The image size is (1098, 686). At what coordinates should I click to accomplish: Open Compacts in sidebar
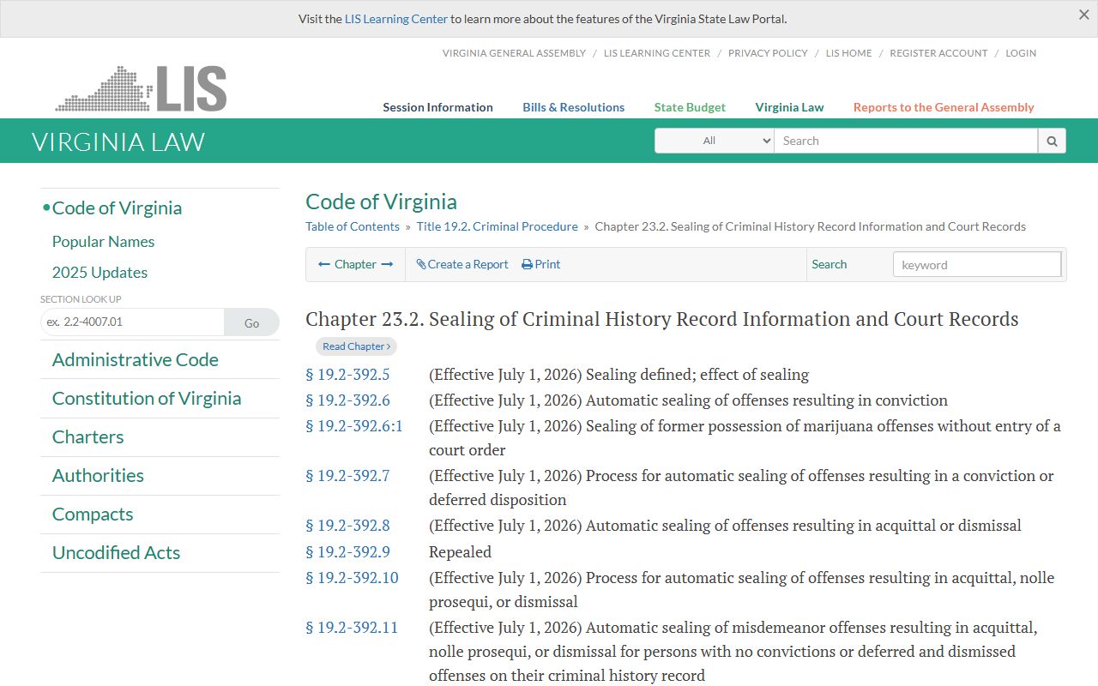[93, 514]
